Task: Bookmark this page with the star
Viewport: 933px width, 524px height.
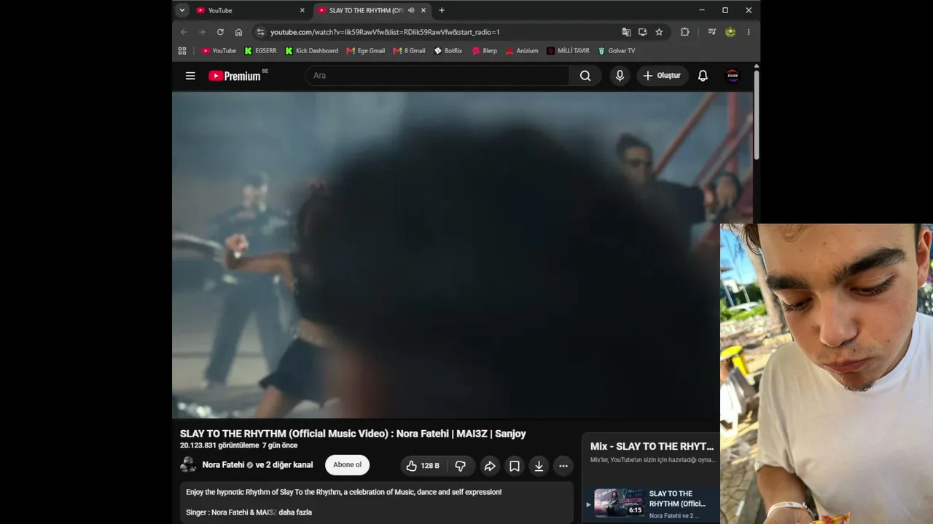Action: coord(659,32)
